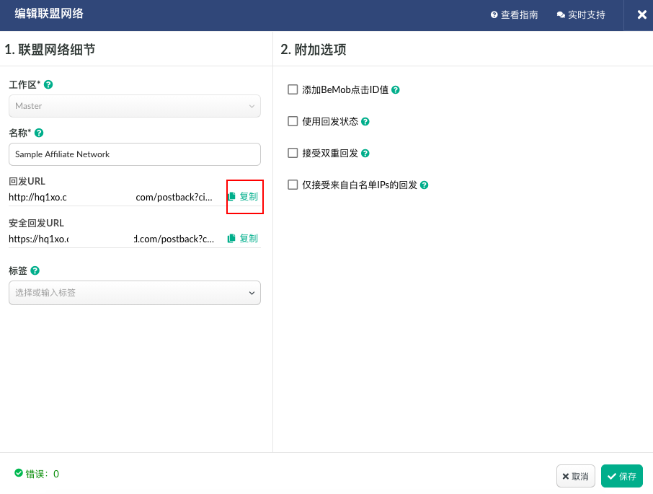Click help icon beside 添加BeMob点击ID值

tap(396, 89)
